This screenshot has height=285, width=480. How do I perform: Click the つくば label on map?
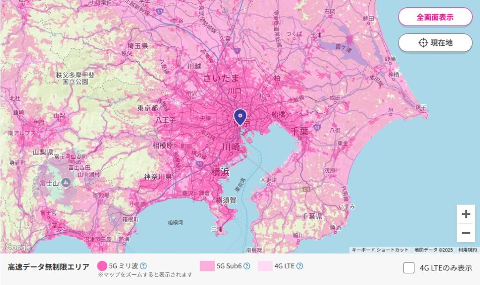tap(294, 34)
